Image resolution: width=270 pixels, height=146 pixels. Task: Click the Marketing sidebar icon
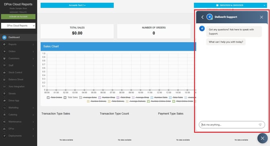pyautogui.click(x=4, y=108)
